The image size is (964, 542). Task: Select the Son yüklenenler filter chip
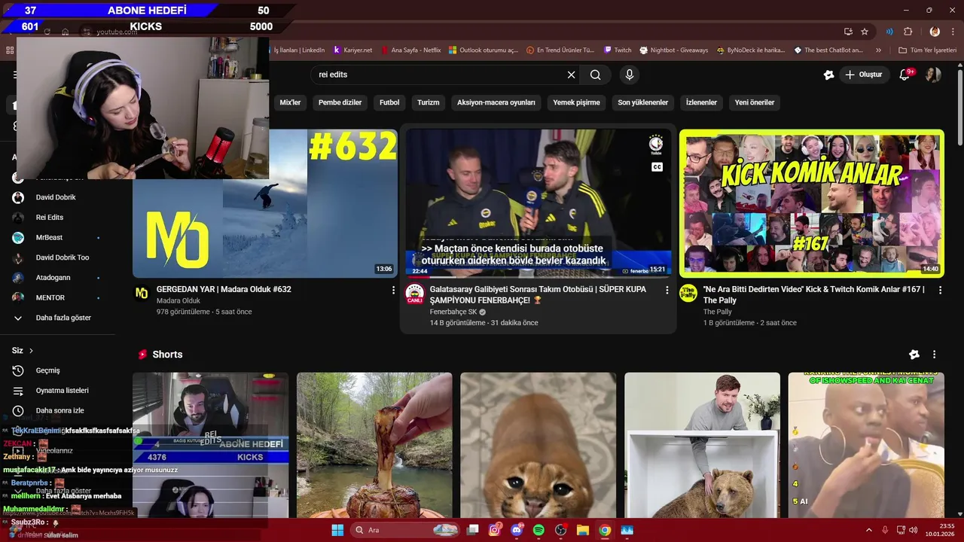click(x=643, y=102)
